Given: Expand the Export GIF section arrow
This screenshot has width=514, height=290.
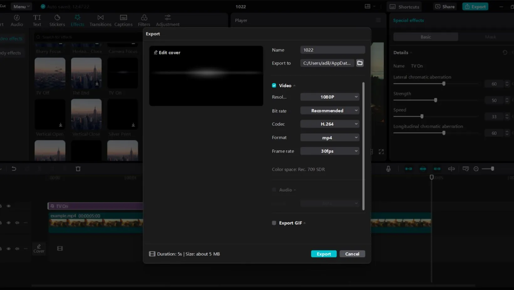Looking at the screenshot, I should pos(305,223).
